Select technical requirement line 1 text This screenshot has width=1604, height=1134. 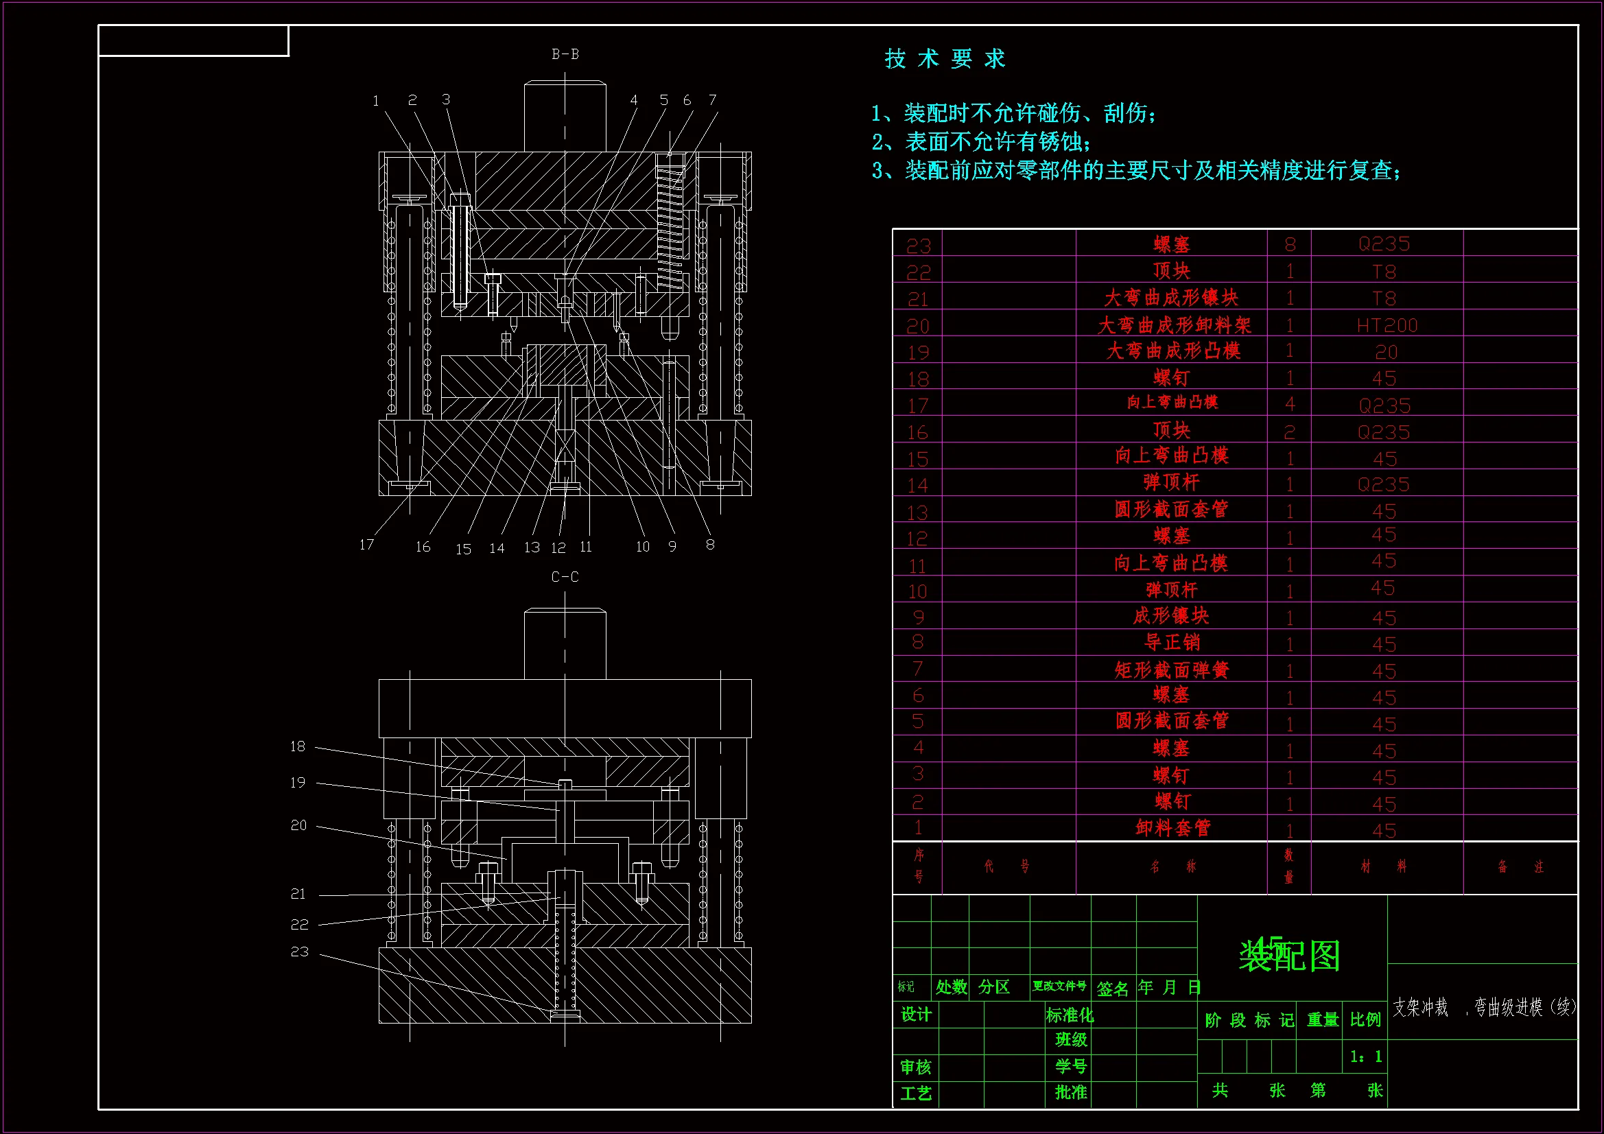point(1013,113)
